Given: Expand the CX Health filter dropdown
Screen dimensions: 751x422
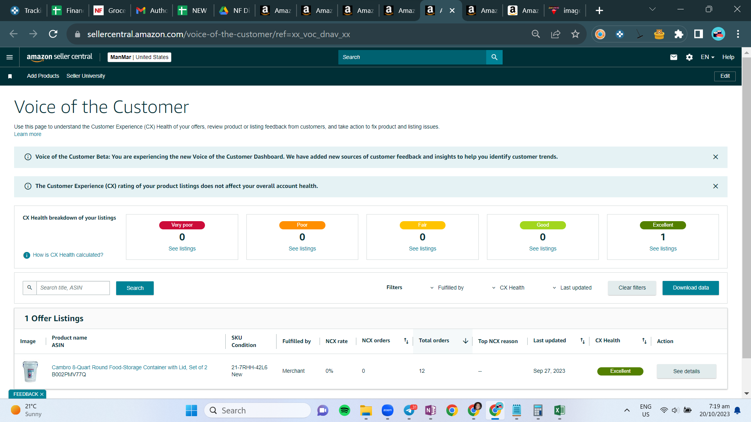Looking at the screenshot, I should [508, 288].
